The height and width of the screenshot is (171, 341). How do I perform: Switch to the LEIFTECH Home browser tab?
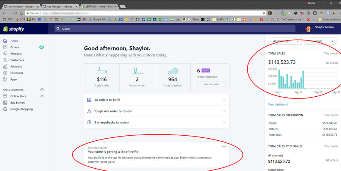pos(100,7)
